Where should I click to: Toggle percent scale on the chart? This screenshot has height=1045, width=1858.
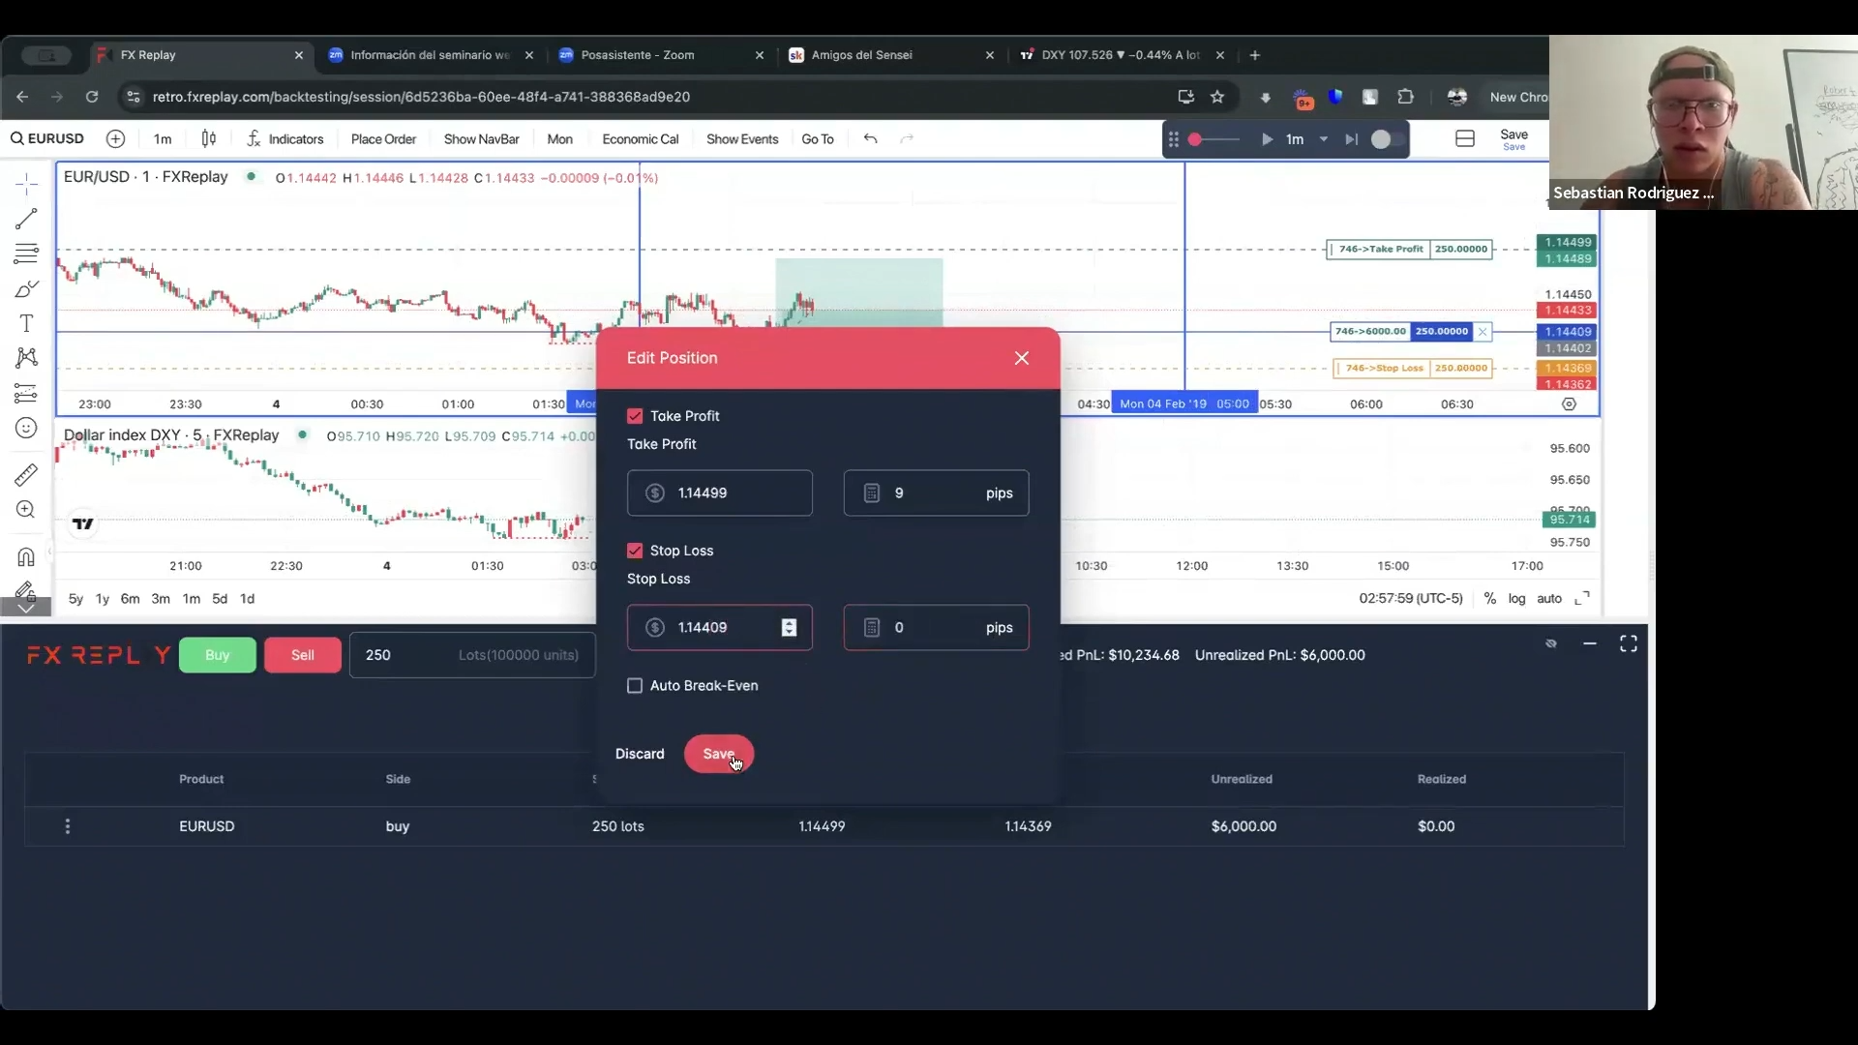click(x=1490, y=599)
